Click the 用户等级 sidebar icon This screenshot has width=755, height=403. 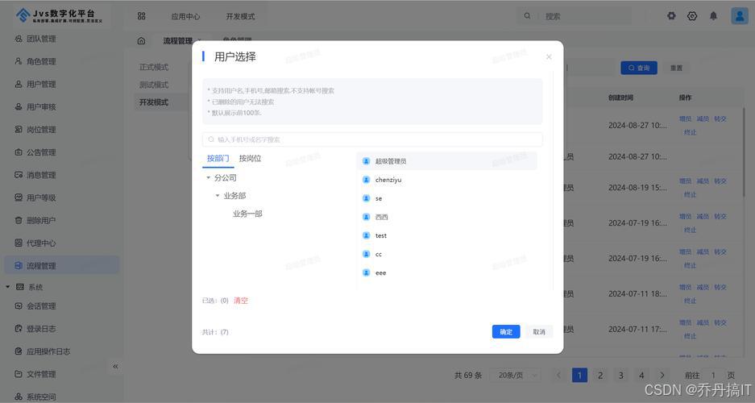click(19, 197)
